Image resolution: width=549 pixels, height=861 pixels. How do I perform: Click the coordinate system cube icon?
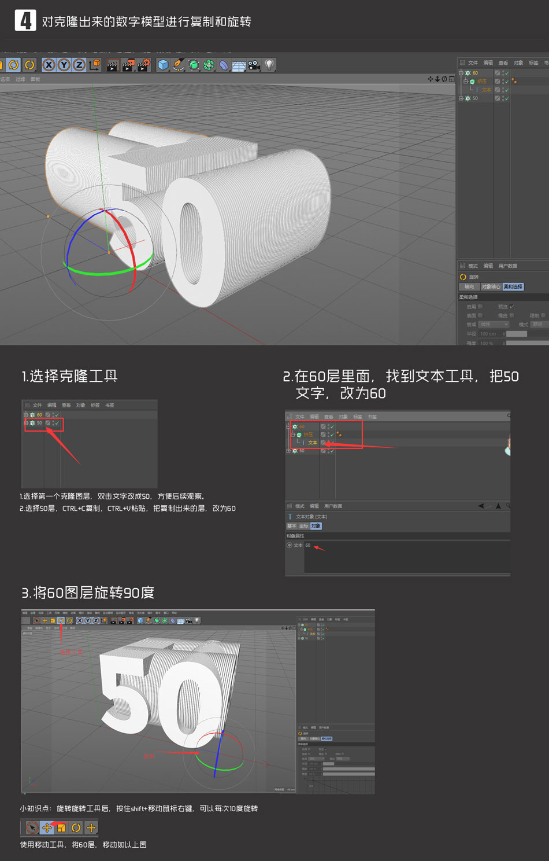pyautogui.click(x=95, y=64)
